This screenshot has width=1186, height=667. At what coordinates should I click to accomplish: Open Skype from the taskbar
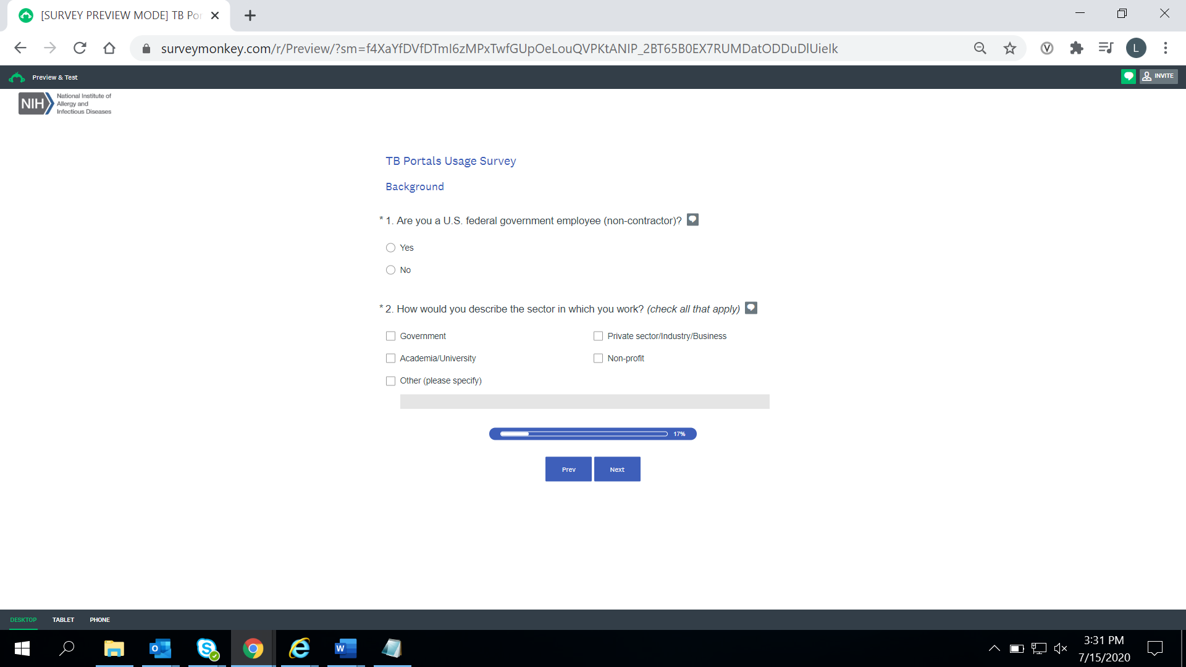[x=207, y=648]
